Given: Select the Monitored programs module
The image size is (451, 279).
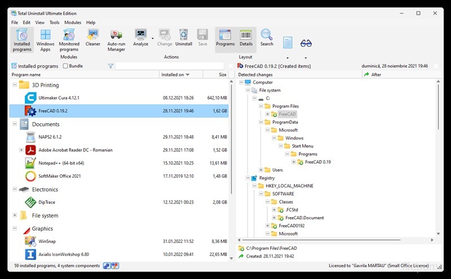Looking at the screenshot, I should 69,39.
